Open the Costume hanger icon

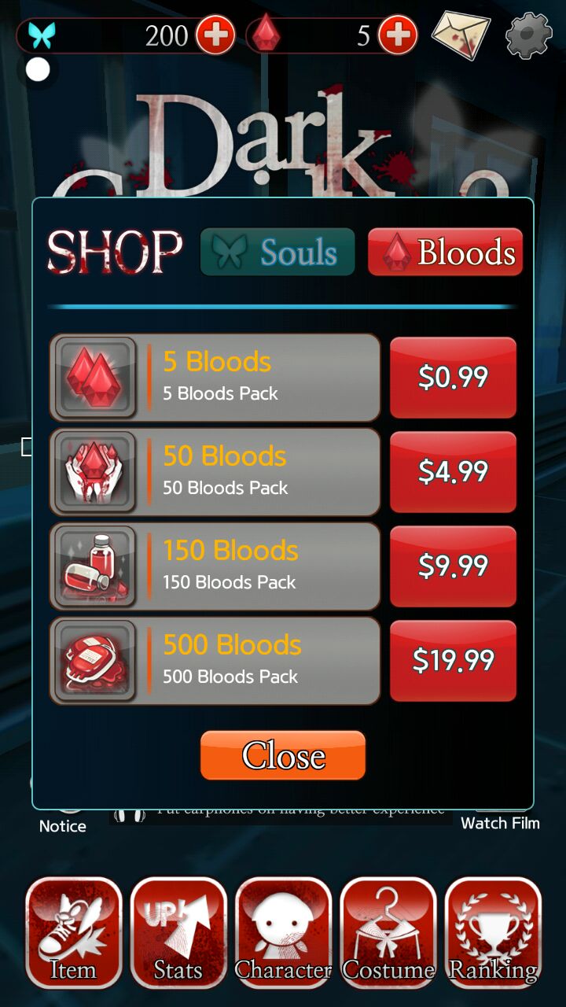[388, 932]
